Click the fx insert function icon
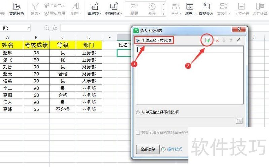Image resolution: width=269 pixels, height=167 pixels. click(x=55, y=28)
